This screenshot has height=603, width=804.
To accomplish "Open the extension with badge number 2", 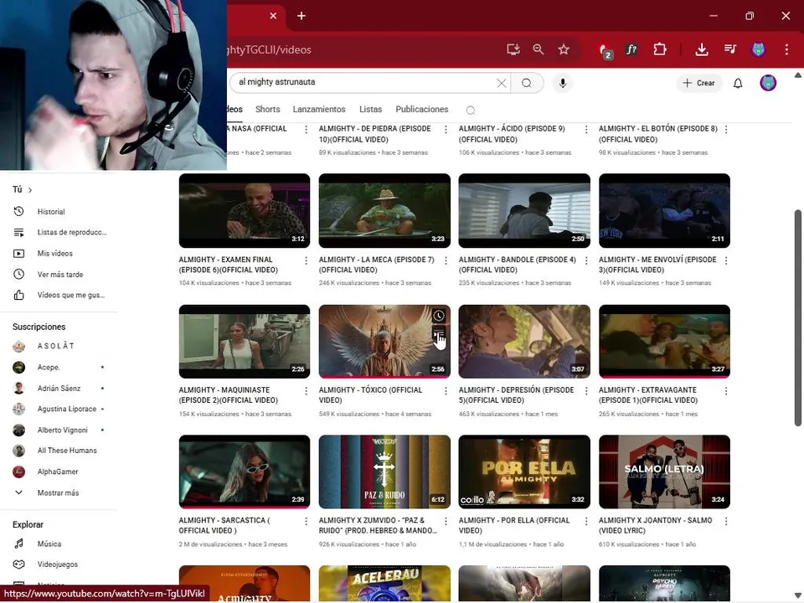I will [x=606, y=50].
